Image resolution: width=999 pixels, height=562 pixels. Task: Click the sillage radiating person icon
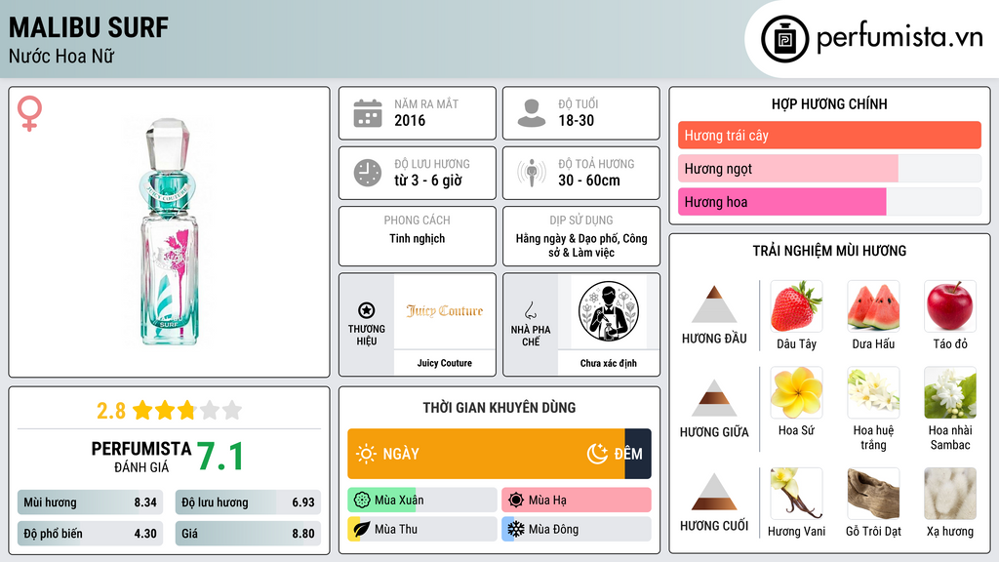(532, 173)
